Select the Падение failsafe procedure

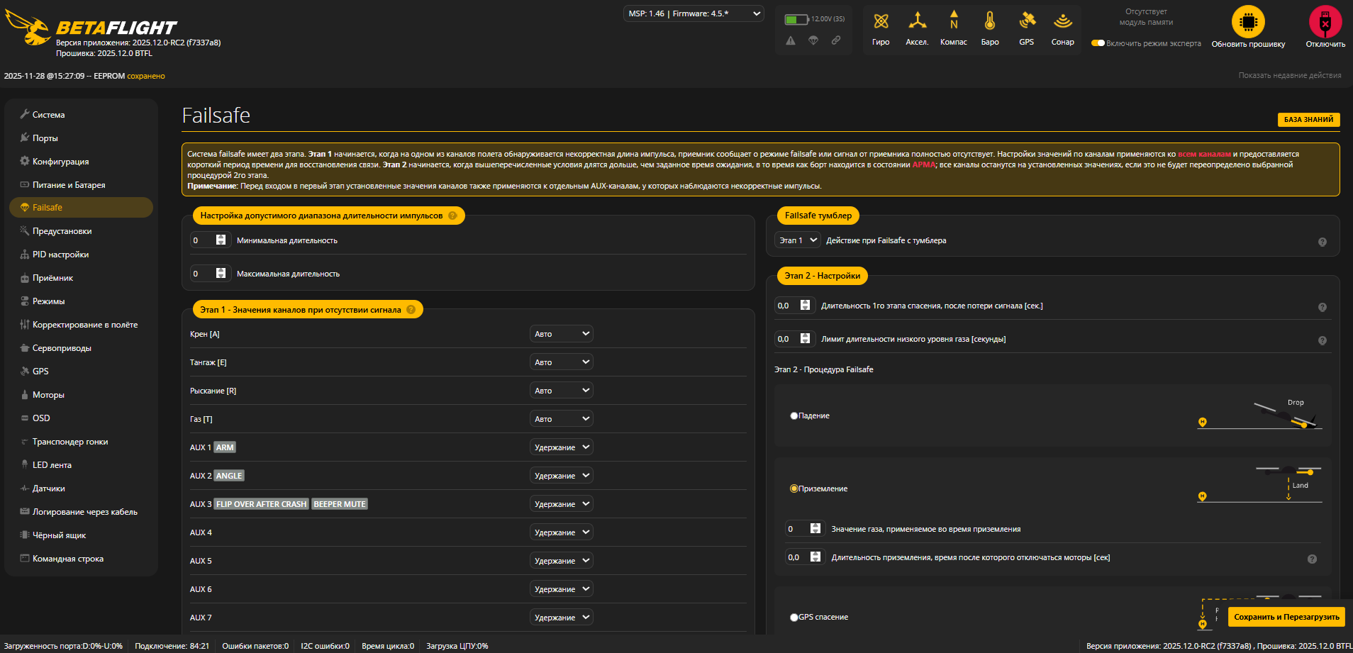(794, 415)
